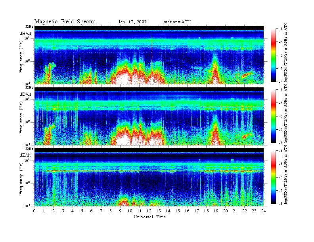Click the time axis tick "21"

(x=235, y=211)
